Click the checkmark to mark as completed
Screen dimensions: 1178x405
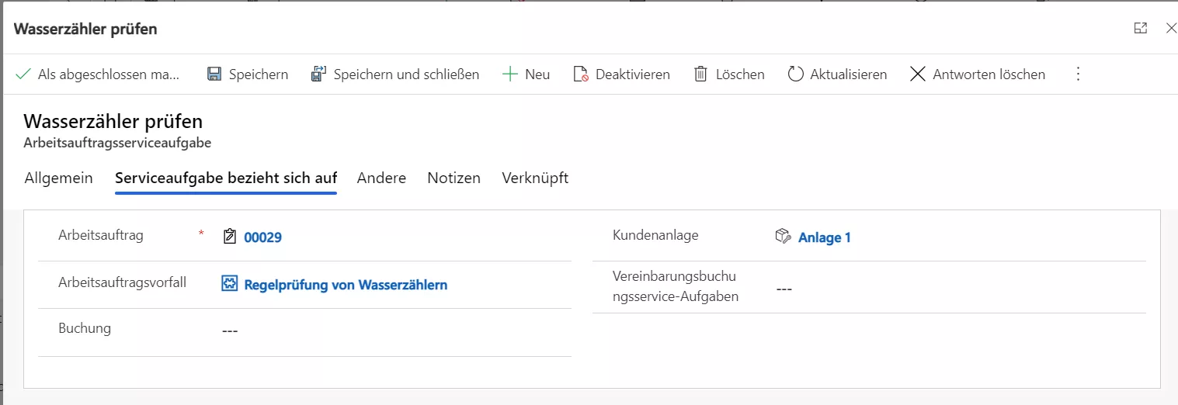coord(23,74)
